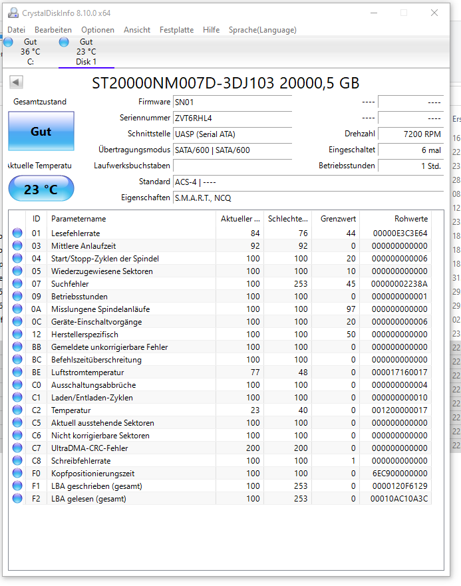Select the C: drive status orb

click(8, 42)
